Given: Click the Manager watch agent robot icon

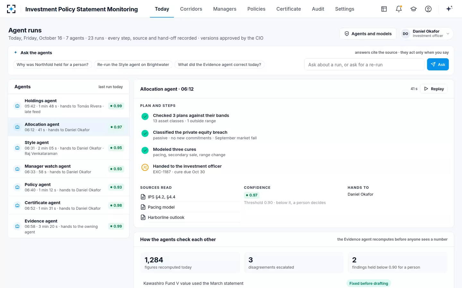Looking at the screenshot, I should pos(17,169).
